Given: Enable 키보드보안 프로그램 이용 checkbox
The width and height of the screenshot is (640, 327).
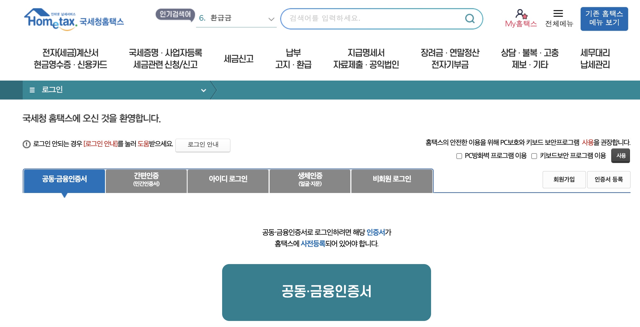Looking at the screenshot, I should (x=534, y=156).
